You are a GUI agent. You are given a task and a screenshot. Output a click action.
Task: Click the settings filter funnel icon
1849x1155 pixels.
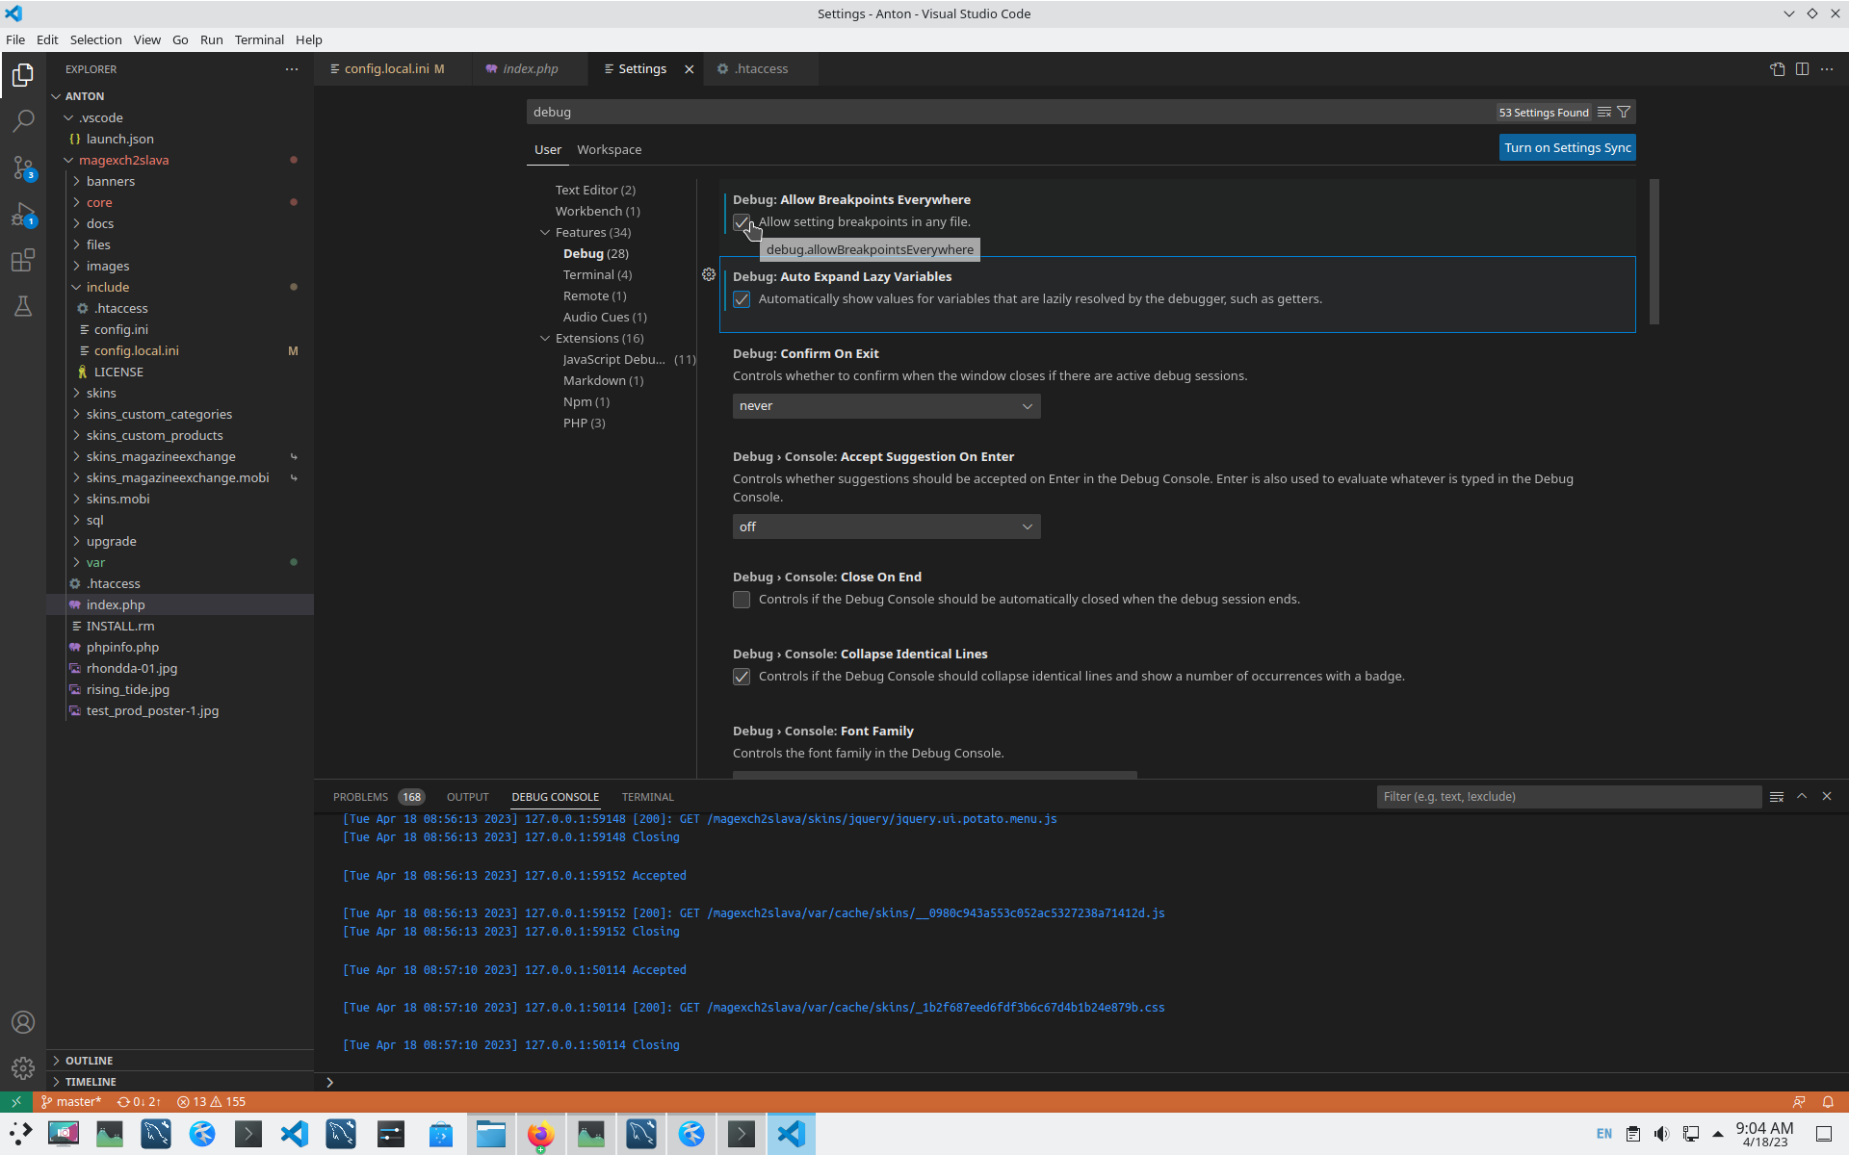[1624, 113]
